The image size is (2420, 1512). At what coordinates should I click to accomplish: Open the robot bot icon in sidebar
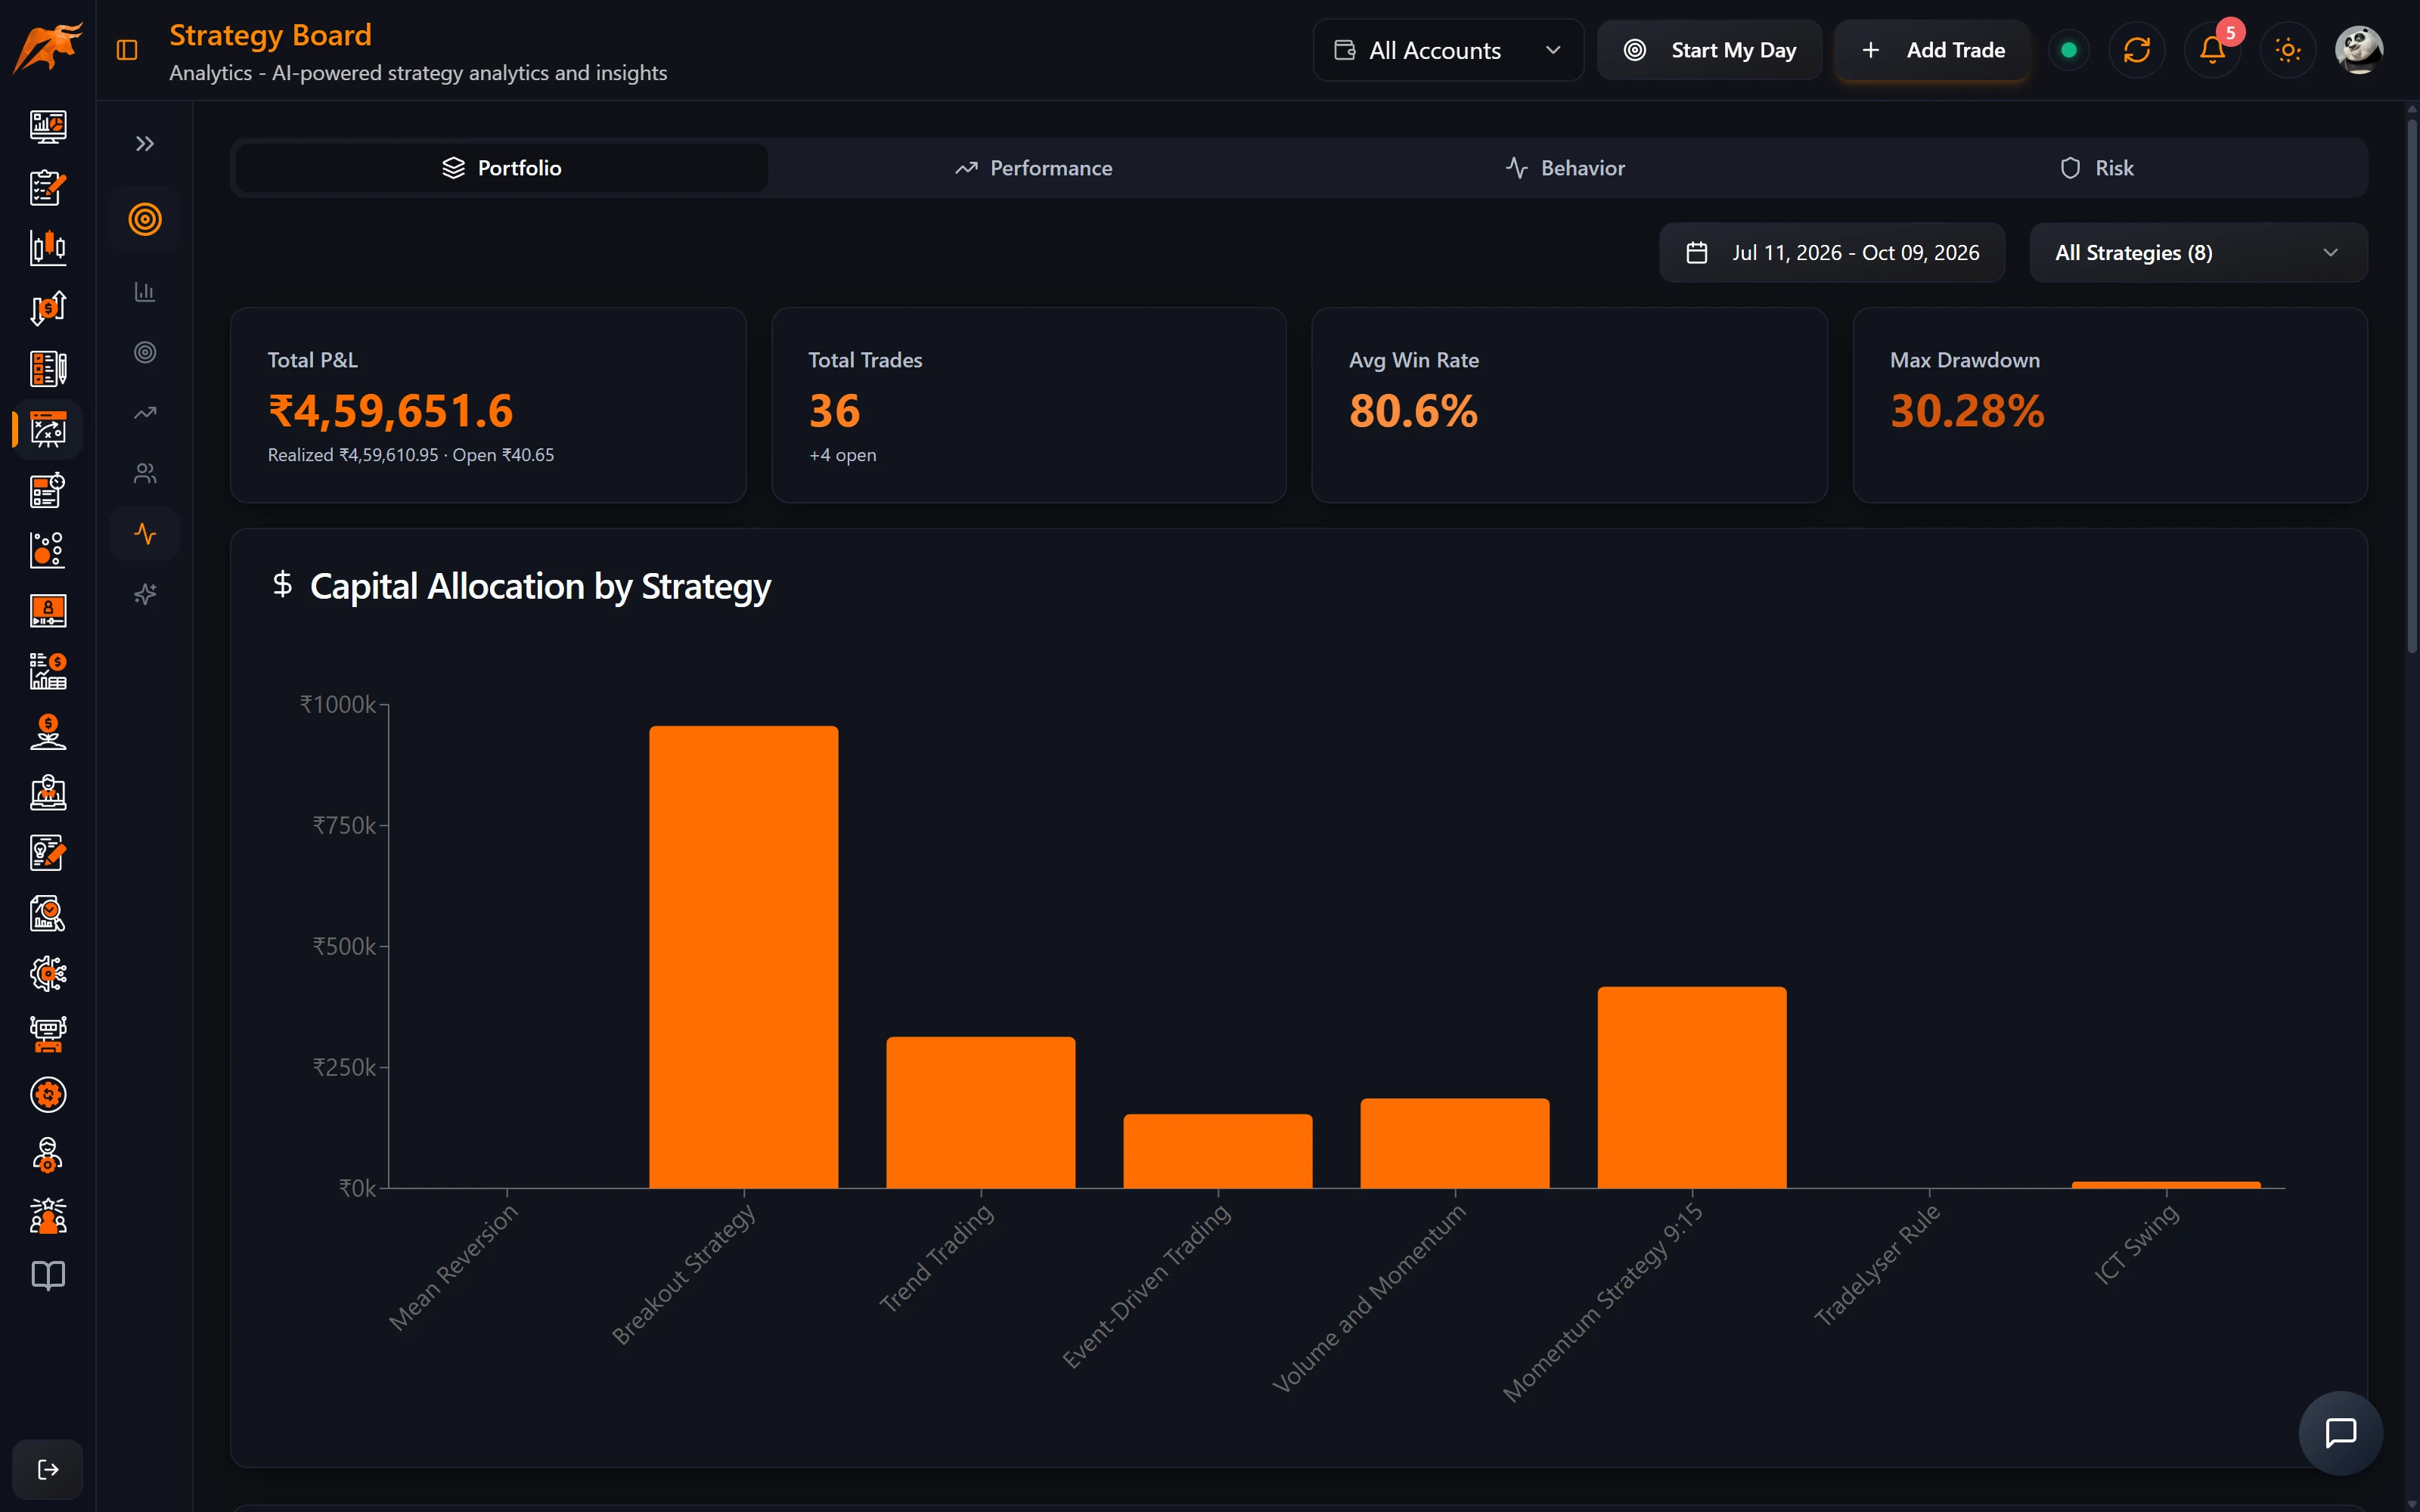coord(48,1034)
